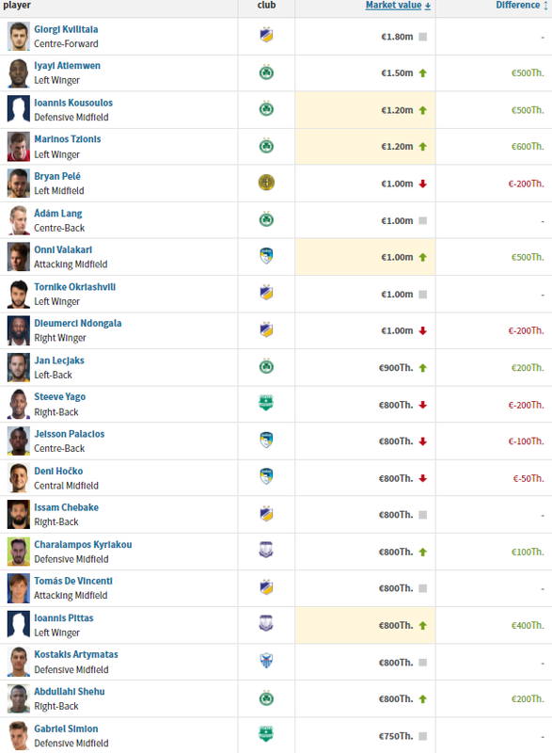Click the club column header
This screenshot has height=753, width=552.
click(x=266, y=6)
